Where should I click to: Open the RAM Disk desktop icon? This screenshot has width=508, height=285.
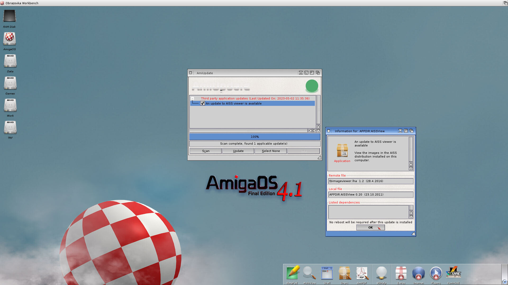[x=10, y=16]
